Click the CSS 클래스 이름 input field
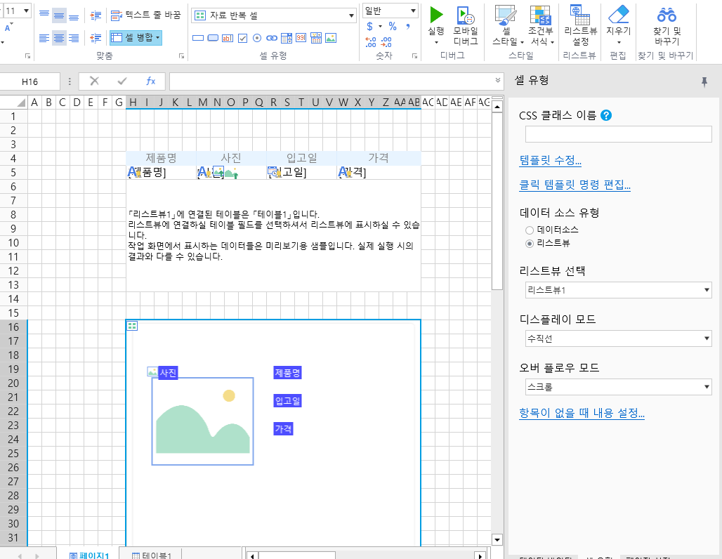This screenshot has width=722, height=559. 618,134
